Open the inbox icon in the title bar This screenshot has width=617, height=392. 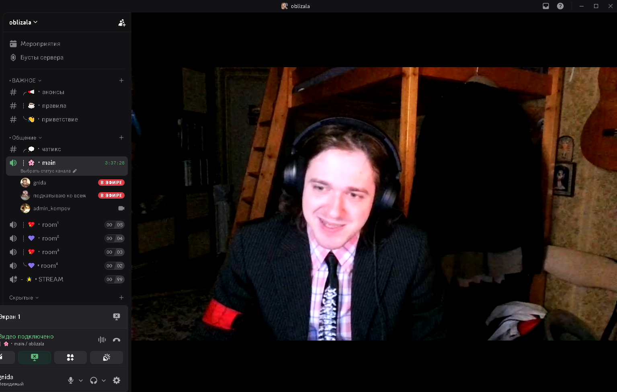[546, 6]
